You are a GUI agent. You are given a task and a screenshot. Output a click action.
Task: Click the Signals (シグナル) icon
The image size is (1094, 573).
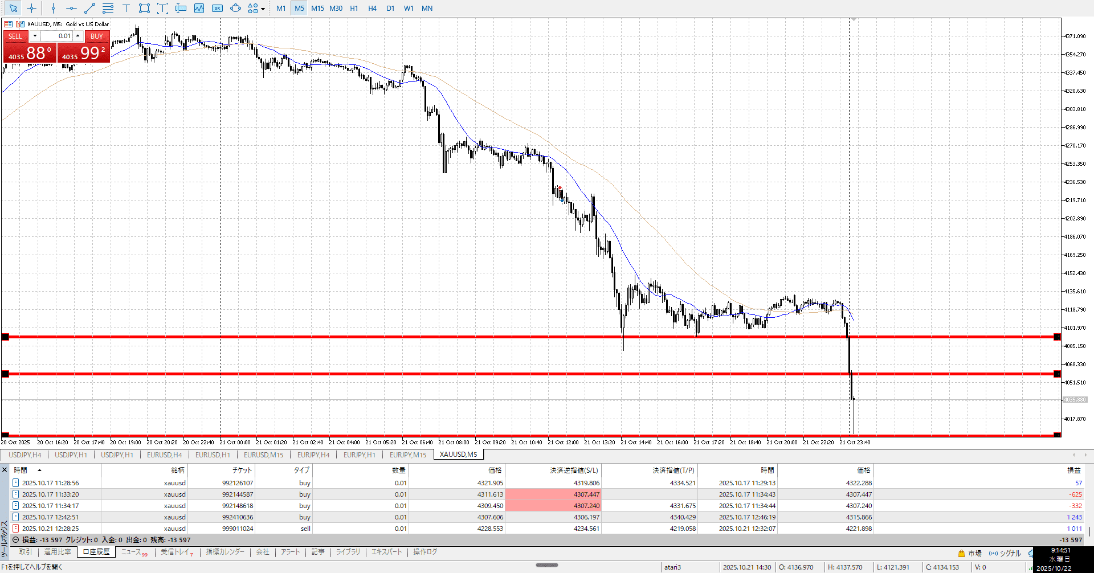[x=1005, y=553]
